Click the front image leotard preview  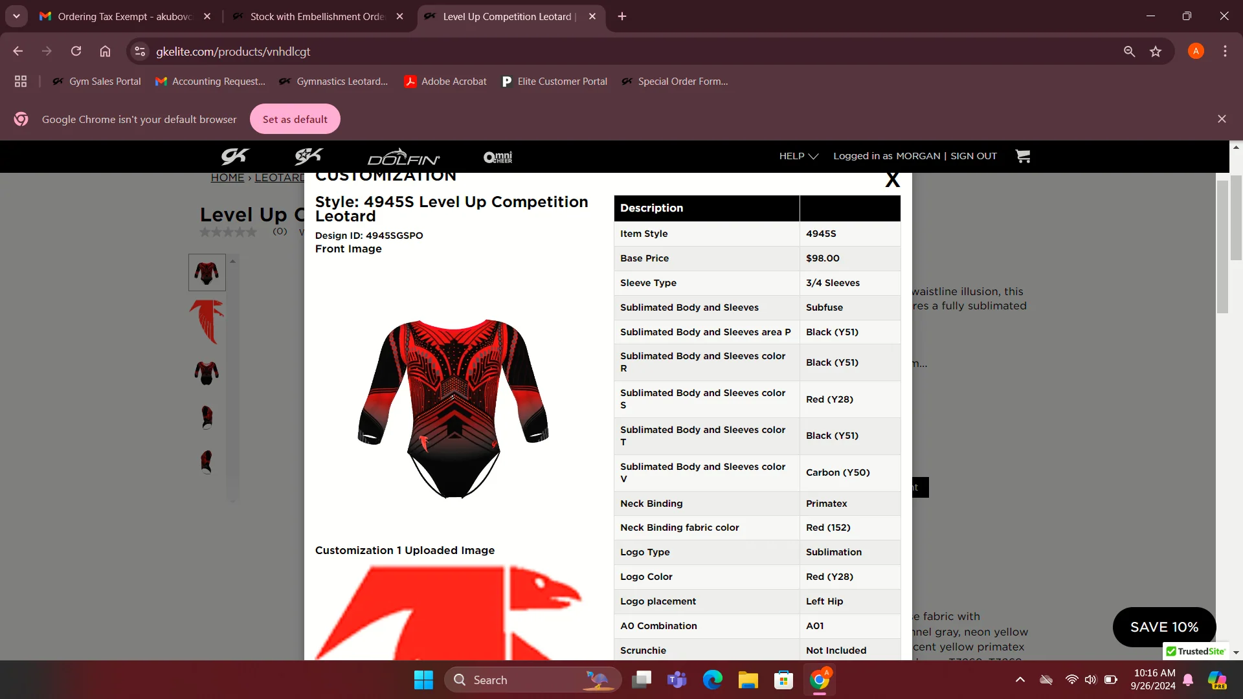coord(453,408)
